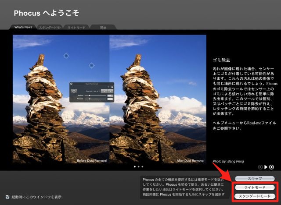Open the 開始 tab
Image resolution: width=281 pixels, height=205 pixels.
tap(103, 28)
